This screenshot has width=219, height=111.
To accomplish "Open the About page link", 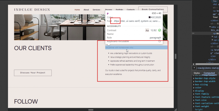I will click(x=86, y=10).
